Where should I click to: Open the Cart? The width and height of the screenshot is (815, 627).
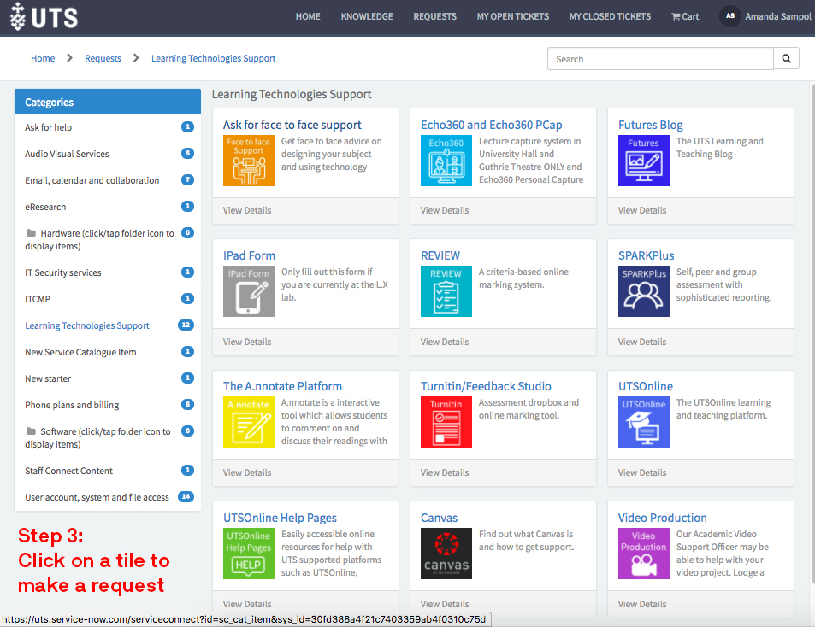point(685,16)
